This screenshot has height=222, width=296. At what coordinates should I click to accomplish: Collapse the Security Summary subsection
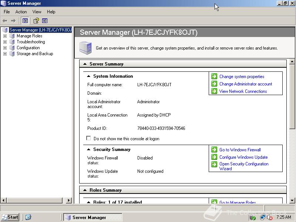tap(88, 149)
